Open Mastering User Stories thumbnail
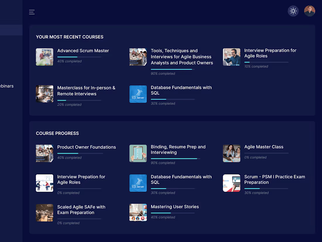The width and height of the screenshot is (322, 242). point(138,213)
